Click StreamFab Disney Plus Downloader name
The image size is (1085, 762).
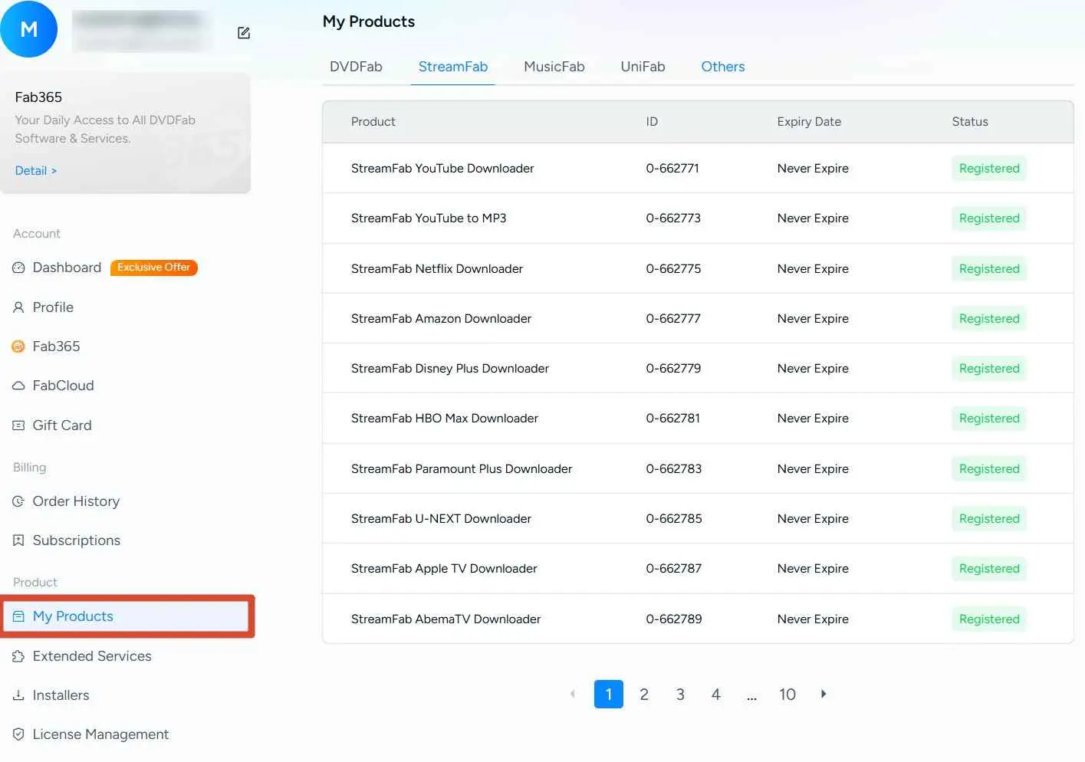click(x=450, y=368)
